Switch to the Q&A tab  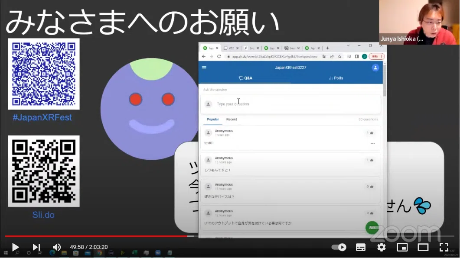(245, 78)
